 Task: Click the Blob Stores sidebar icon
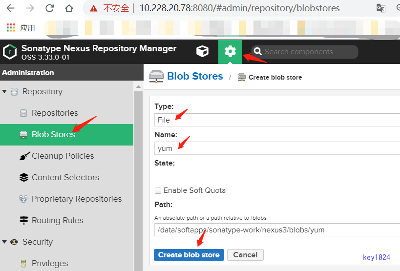coord(23,135)
